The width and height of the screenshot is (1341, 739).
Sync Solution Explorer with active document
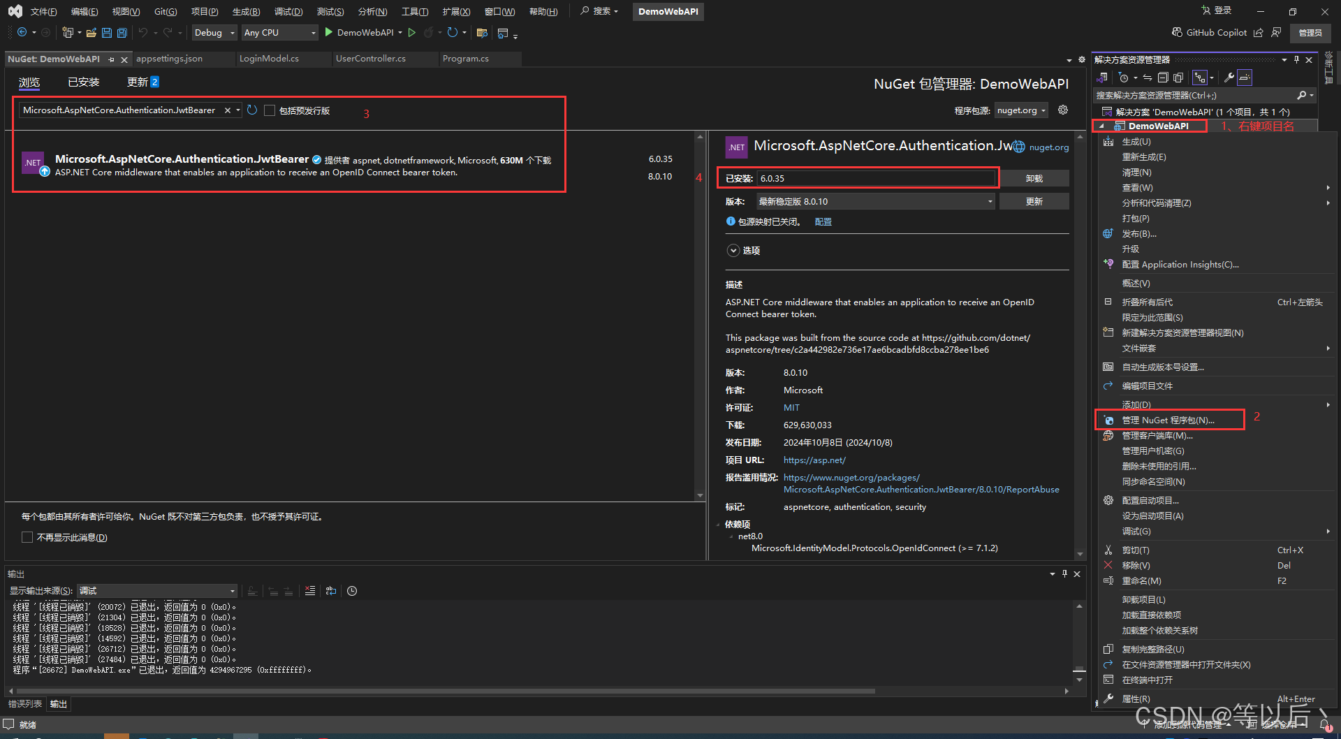(x=1148, y=78)
